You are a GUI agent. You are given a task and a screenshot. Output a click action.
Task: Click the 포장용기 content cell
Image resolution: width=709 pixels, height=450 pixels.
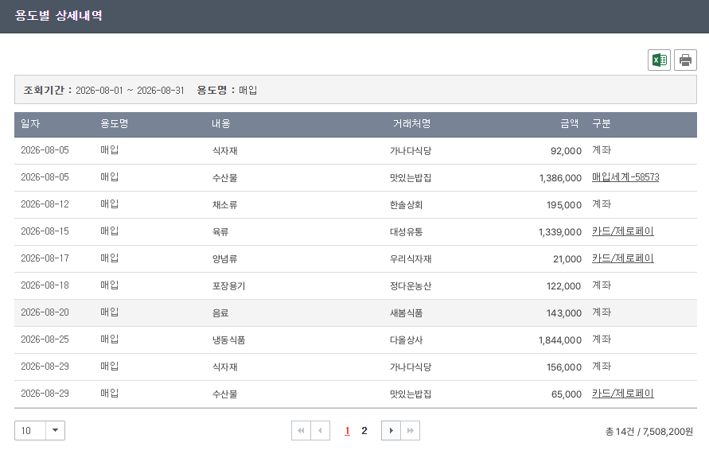point(229,286)
